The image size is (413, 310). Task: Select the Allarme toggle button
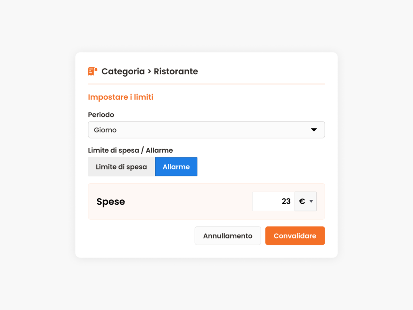click(x=176, y=167)
